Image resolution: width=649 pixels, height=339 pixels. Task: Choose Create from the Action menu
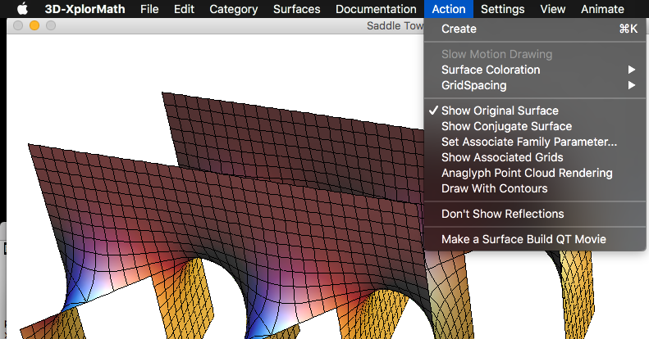535,29
